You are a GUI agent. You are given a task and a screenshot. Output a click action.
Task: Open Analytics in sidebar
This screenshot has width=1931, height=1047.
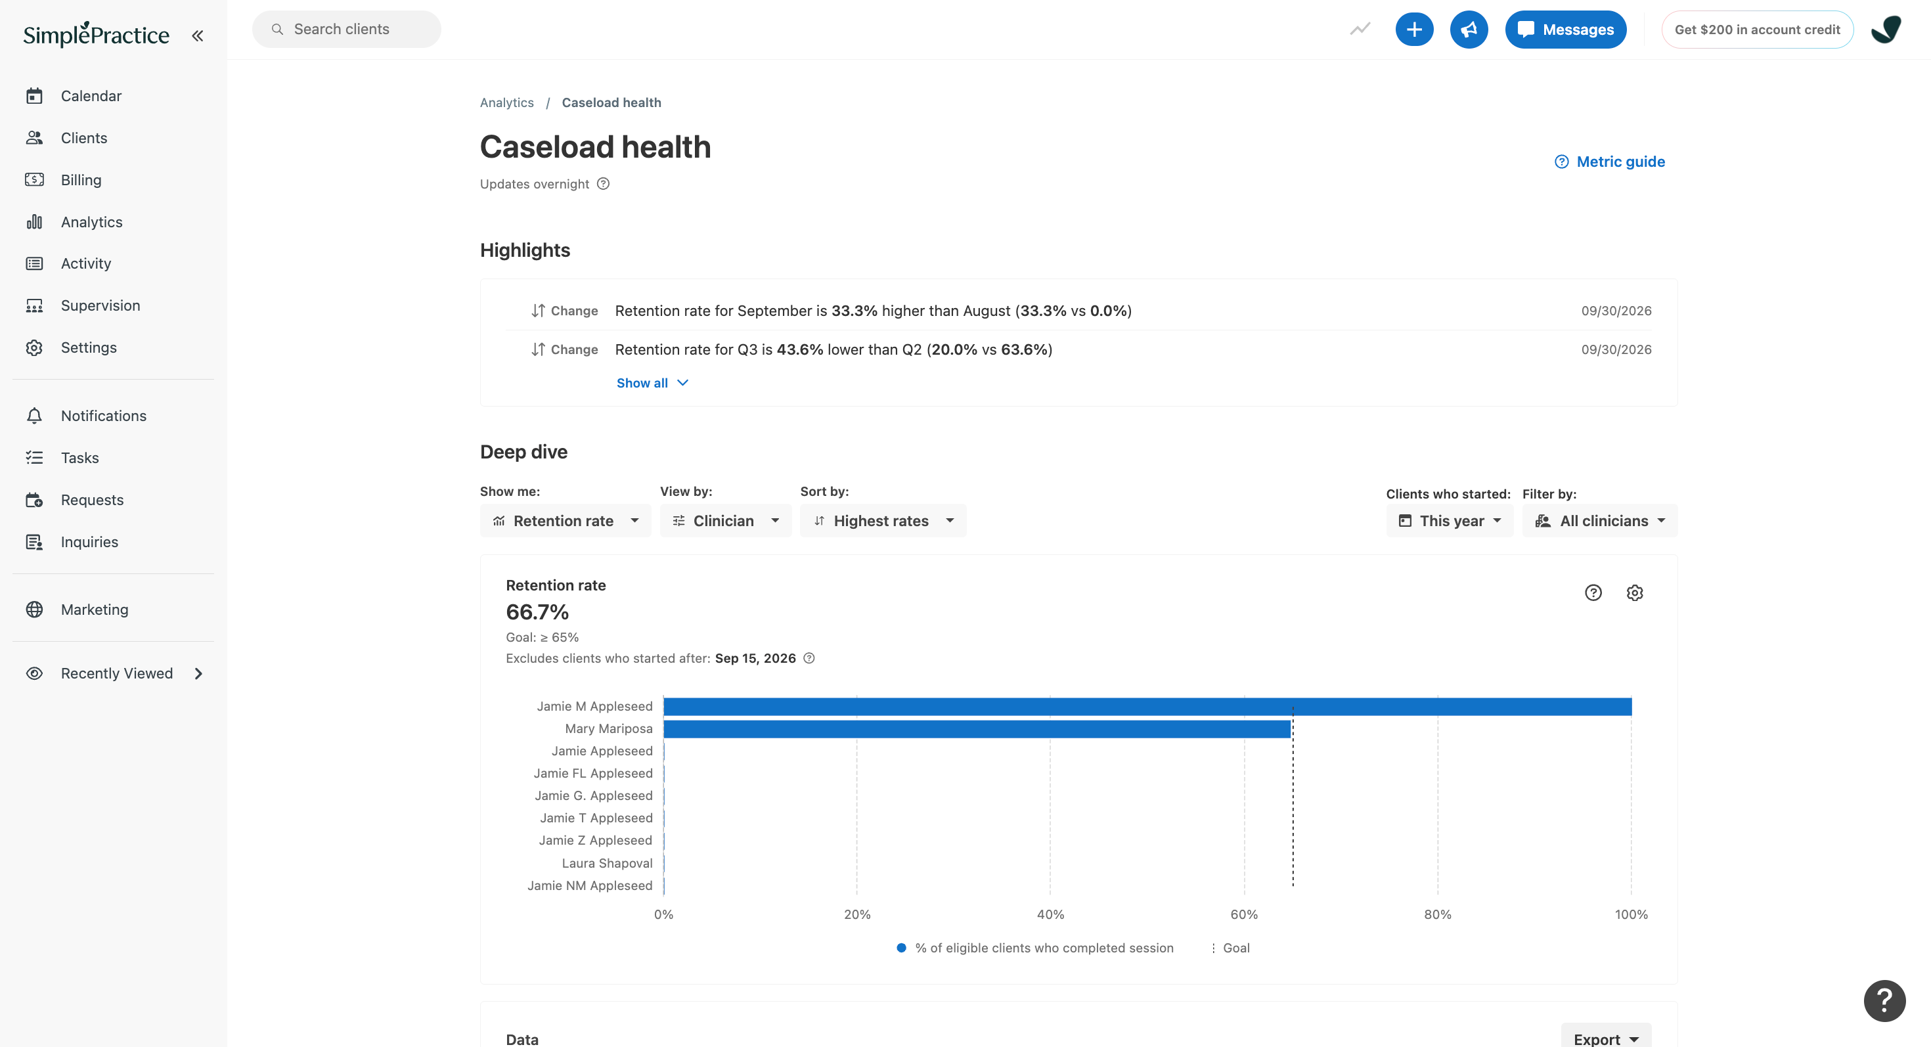coord(91,222)
